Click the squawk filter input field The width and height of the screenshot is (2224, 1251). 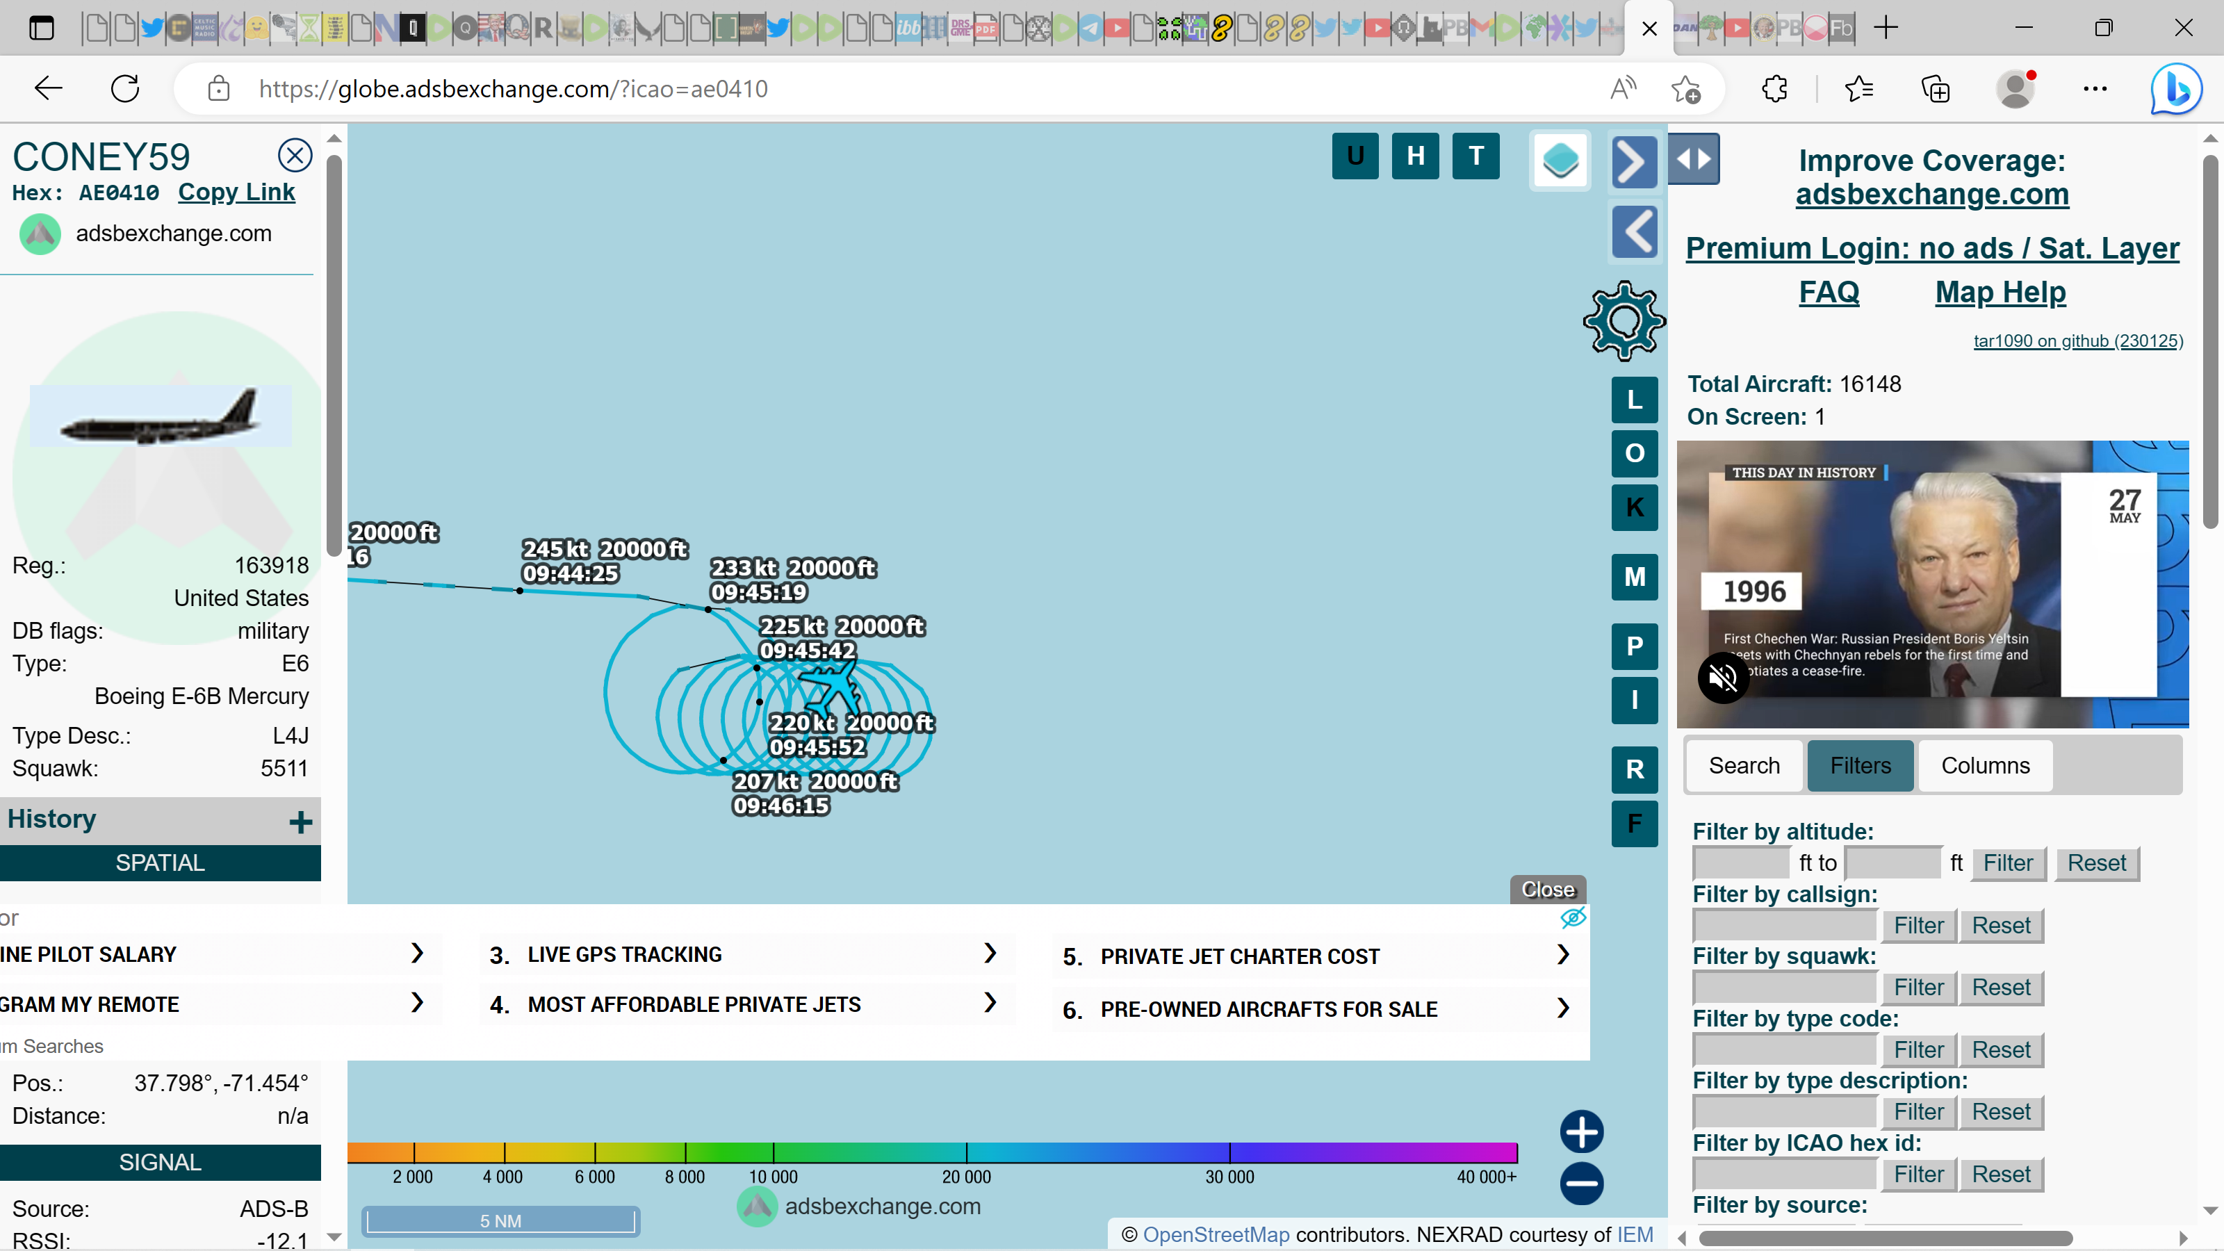[1785, 988]
